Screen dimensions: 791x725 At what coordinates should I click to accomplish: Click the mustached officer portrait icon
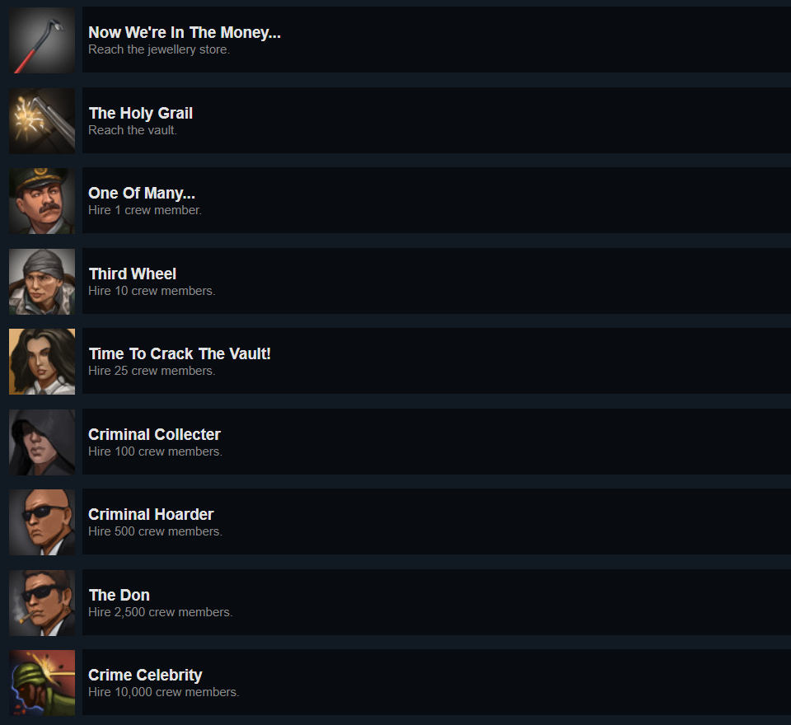[x=42, y=201]
